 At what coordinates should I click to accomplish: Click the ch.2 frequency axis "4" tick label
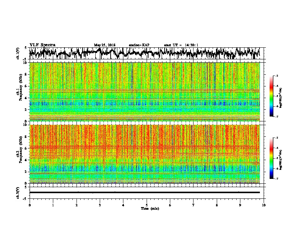pyautogui.click(x=26, y=160)
